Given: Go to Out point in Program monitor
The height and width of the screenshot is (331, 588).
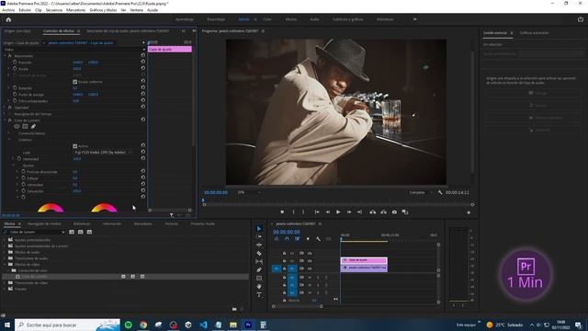Looking at the screenshot, I should pos(359,212).
